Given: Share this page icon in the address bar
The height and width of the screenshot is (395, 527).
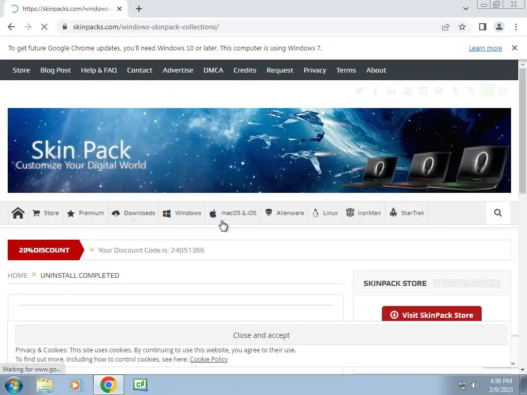Looking at the screenshot, I should (x=446, y=27).
